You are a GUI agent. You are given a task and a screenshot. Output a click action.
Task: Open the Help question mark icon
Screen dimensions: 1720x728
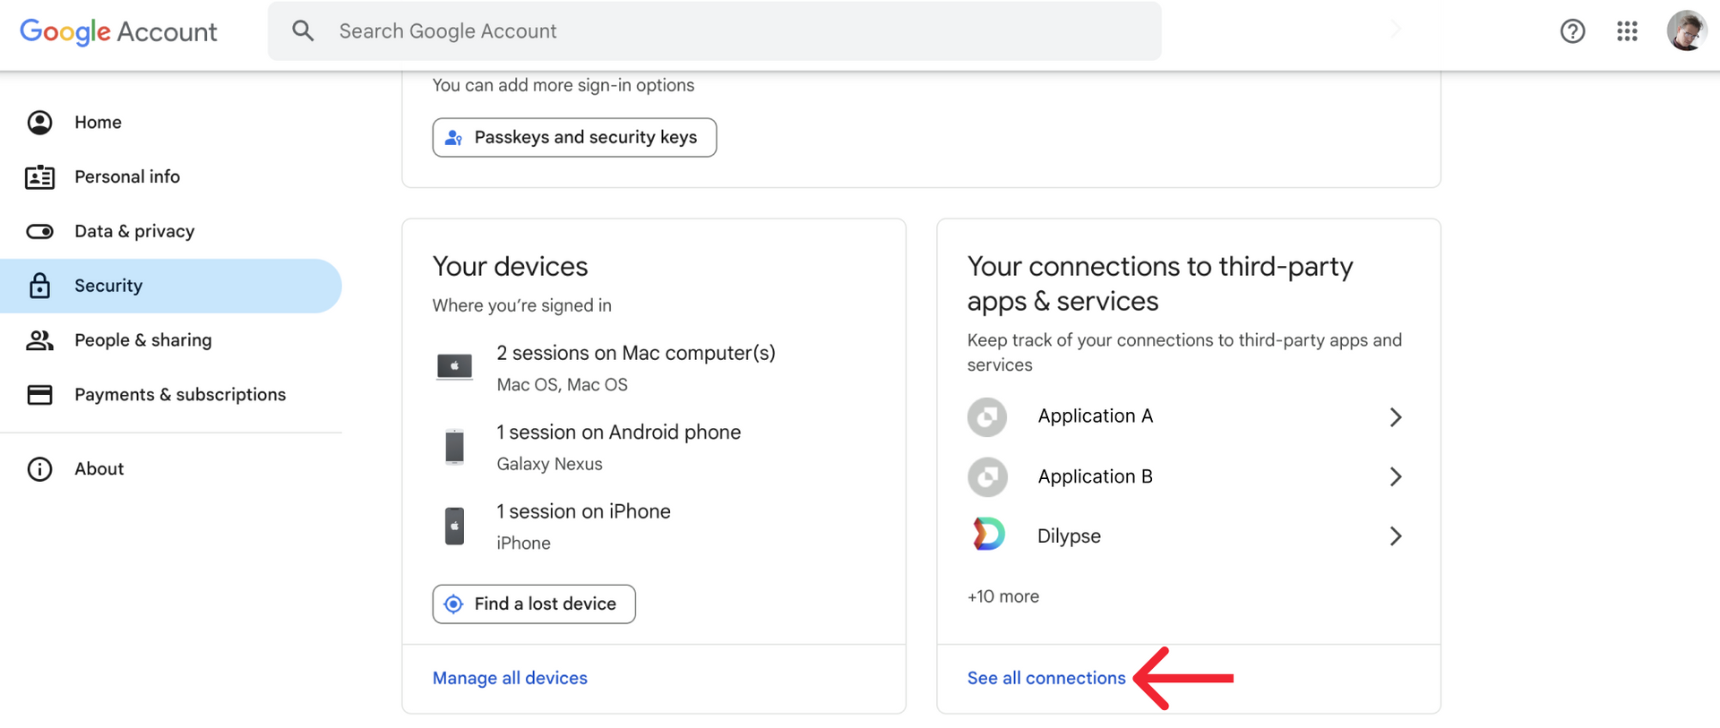tap(1572, 31)
